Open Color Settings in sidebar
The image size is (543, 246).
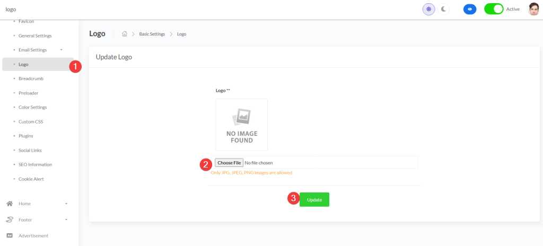32,107
